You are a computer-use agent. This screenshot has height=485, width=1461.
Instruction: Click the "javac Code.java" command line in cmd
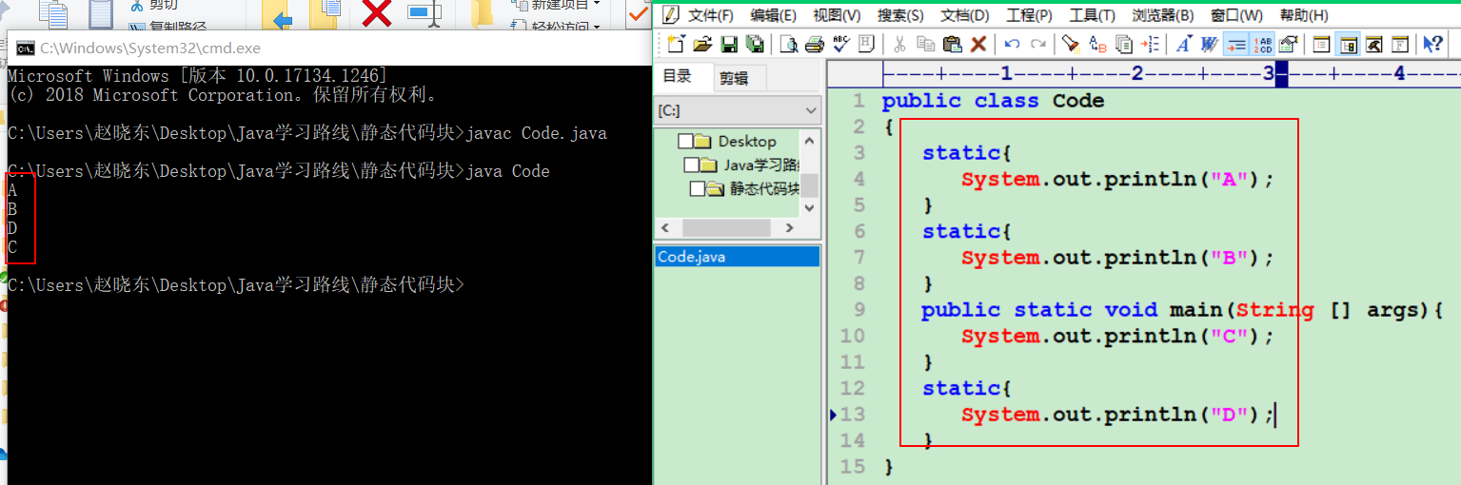536,133
